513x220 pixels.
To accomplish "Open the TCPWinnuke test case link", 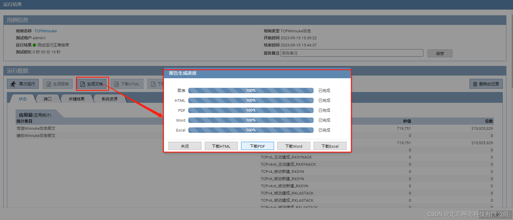I will (46, 31).
